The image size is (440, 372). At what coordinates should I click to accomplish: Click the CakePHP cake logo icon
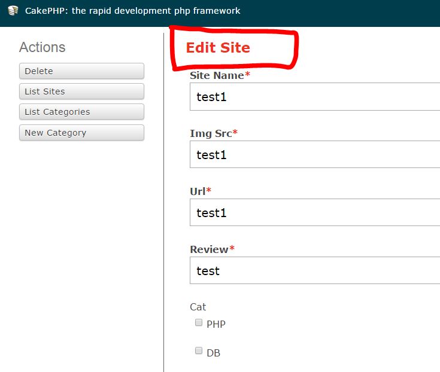(x=13, y=11)
